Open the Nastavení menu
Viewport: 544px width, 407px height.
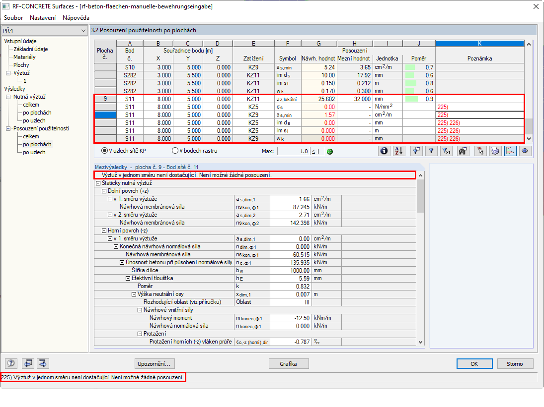[43, 18]
